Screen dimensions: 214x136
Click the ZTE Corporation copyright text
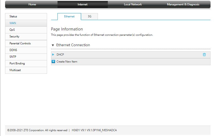pos(37,130)
